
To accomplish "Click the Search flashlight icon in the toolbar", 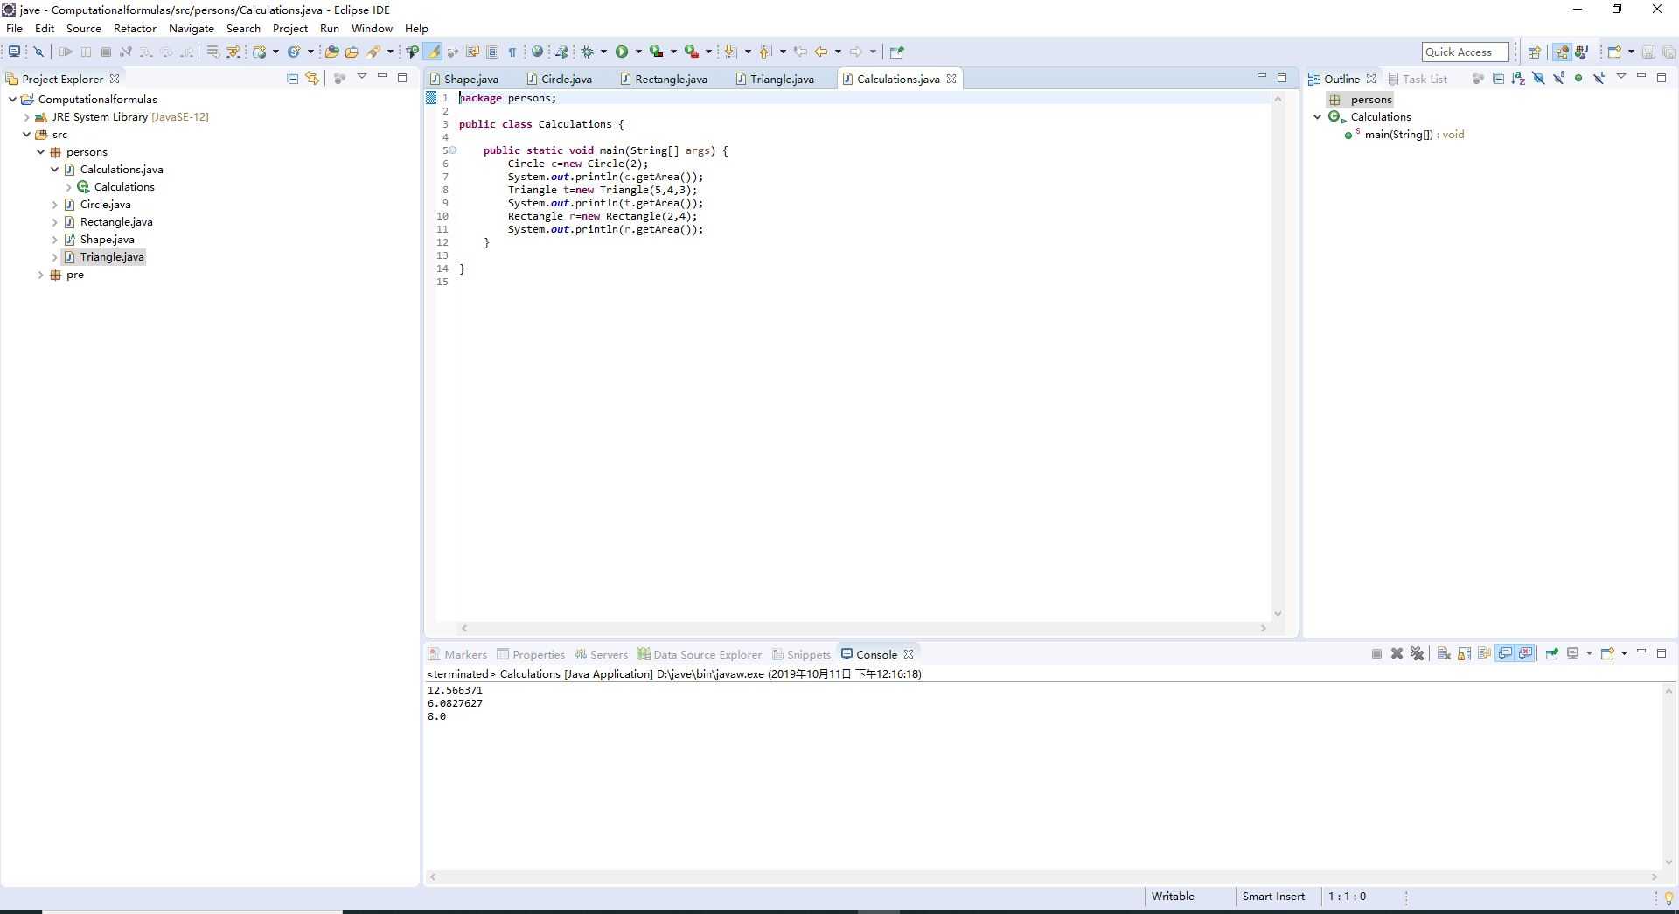I will coord(375,52).
